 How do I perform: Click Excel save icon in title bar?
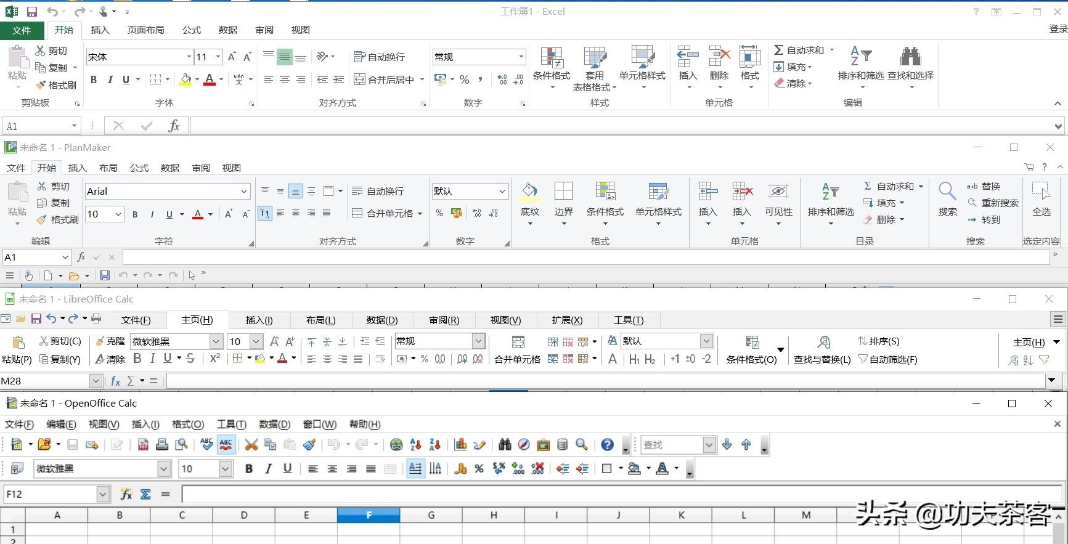coord(31,12)
